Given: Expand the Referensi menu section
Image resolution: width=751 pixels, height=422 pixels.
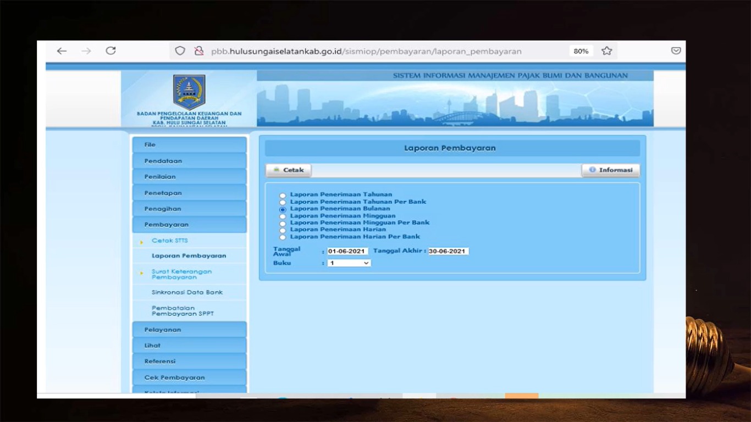Looking at the screenshot, I should click(189, 362).
